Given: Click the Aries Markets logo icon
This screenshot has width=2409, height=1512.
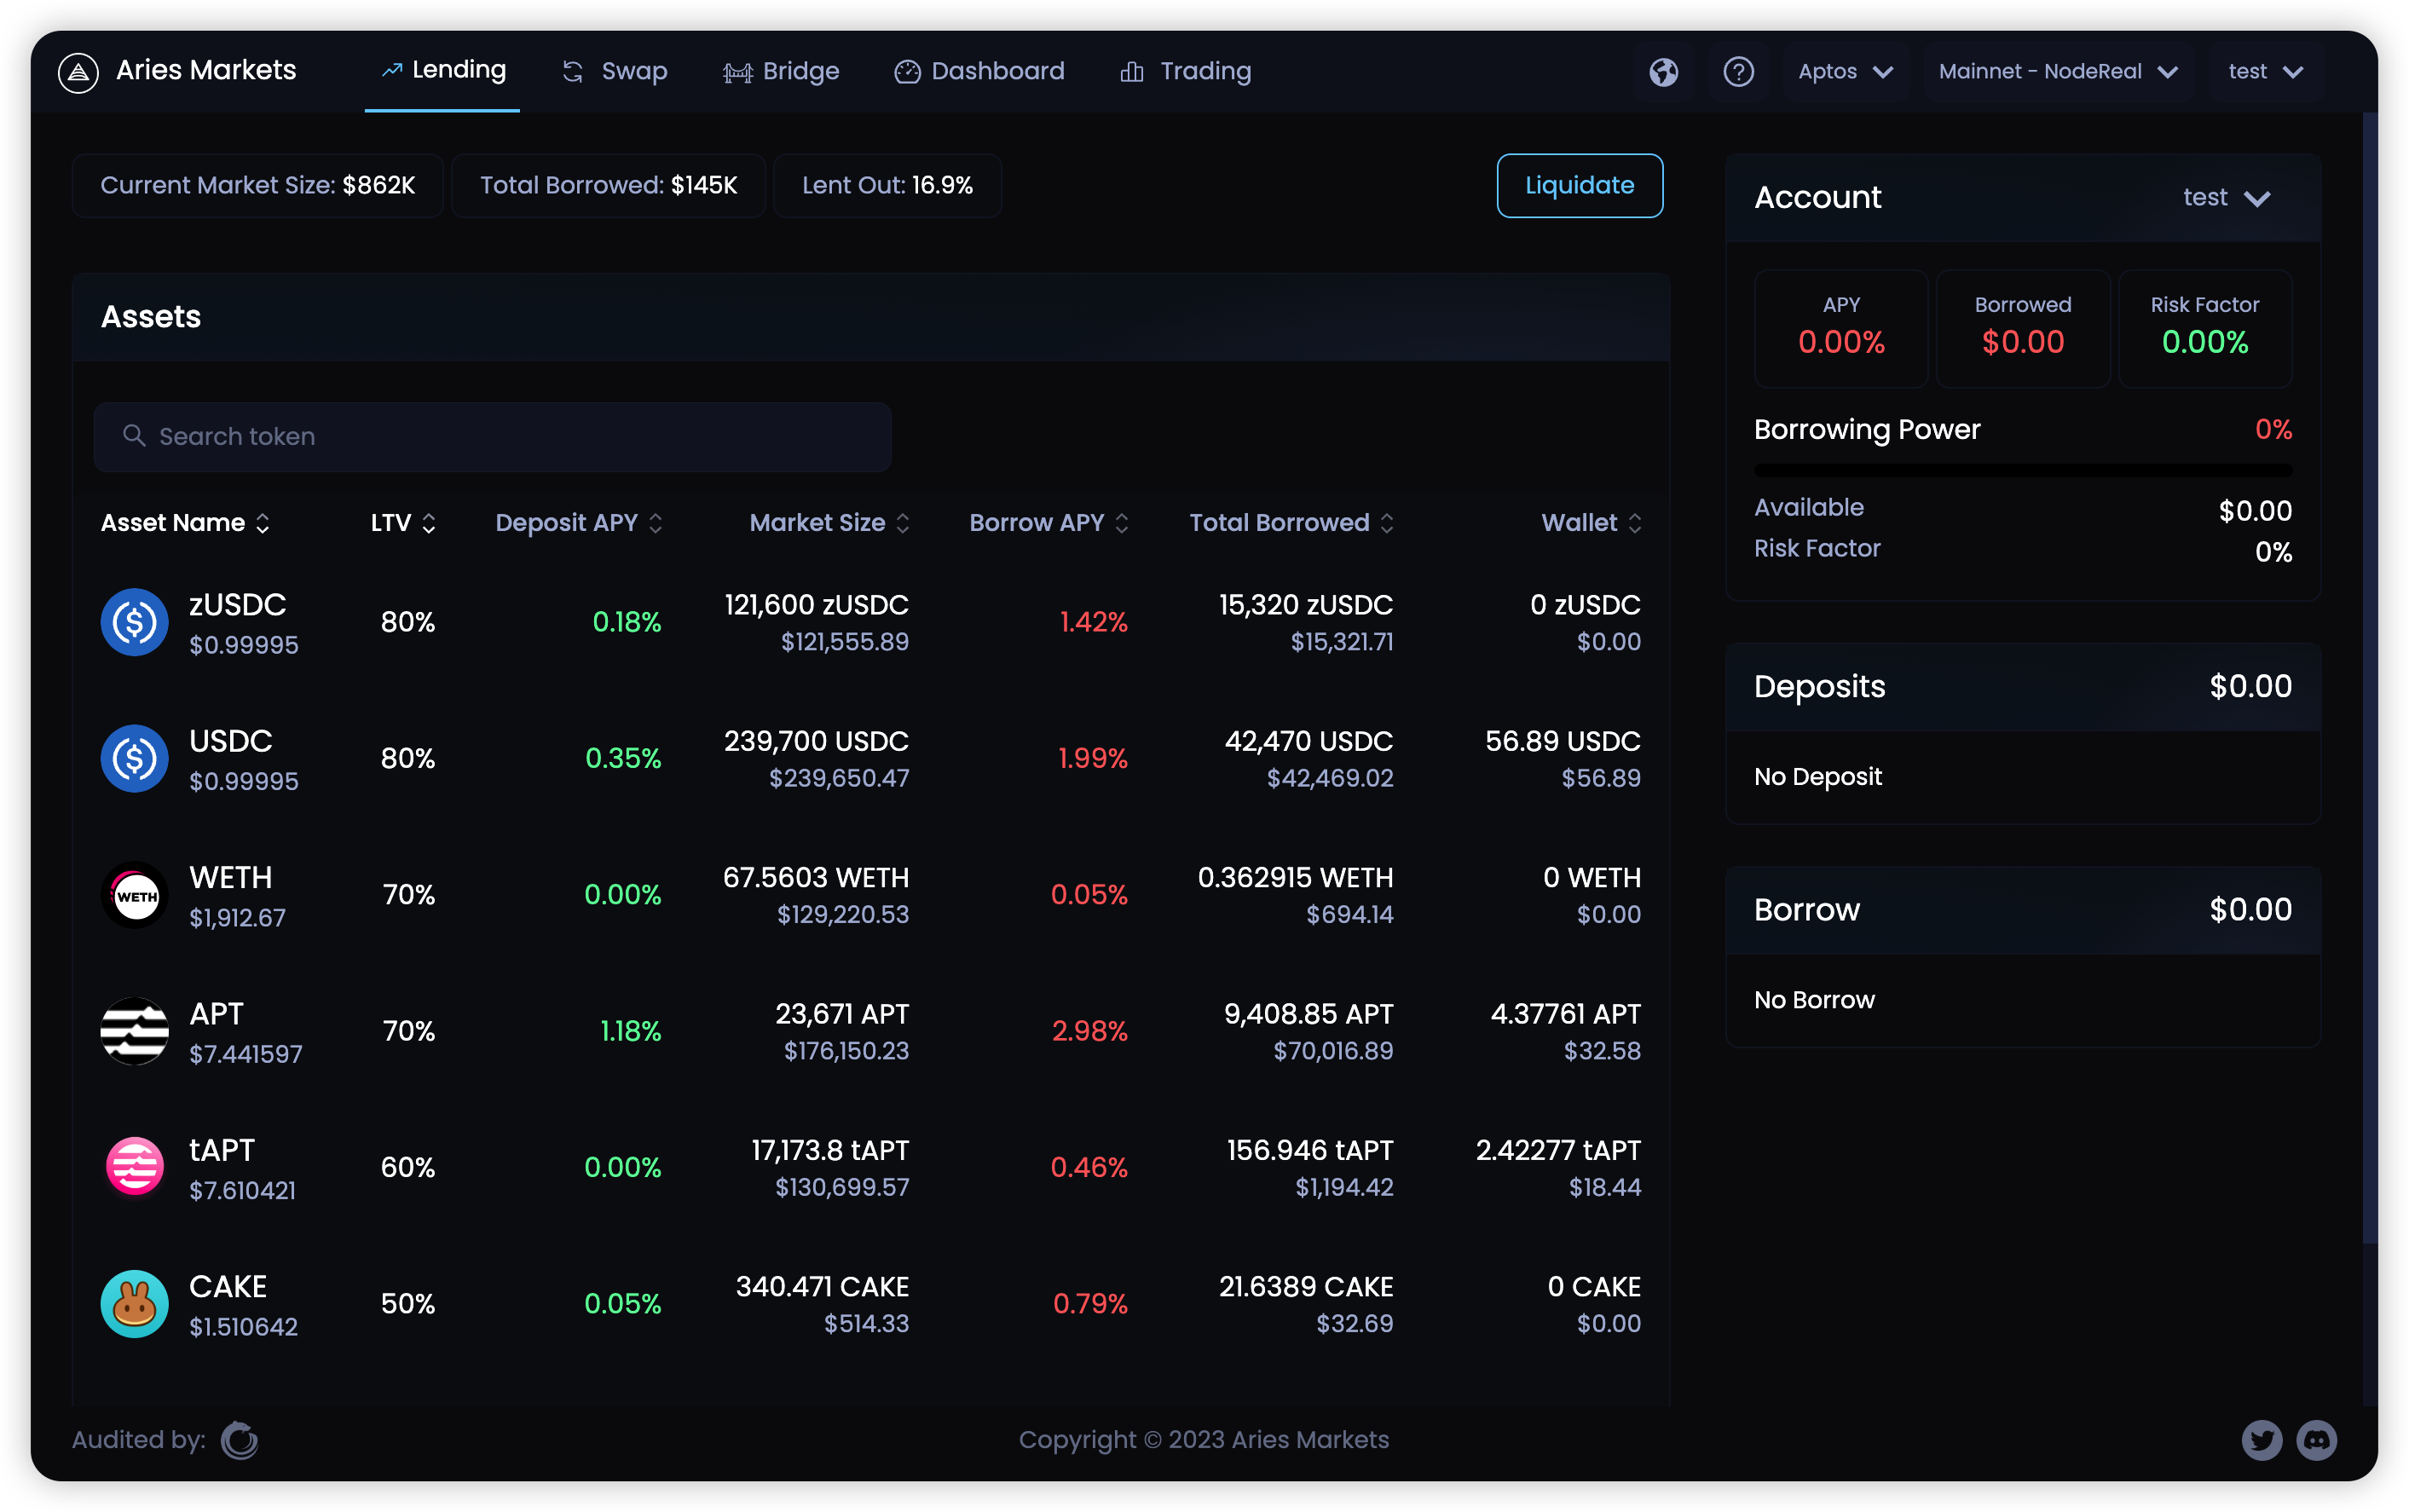Looking at the screenshot, I should pyautogui.click(x=78, y=72).
